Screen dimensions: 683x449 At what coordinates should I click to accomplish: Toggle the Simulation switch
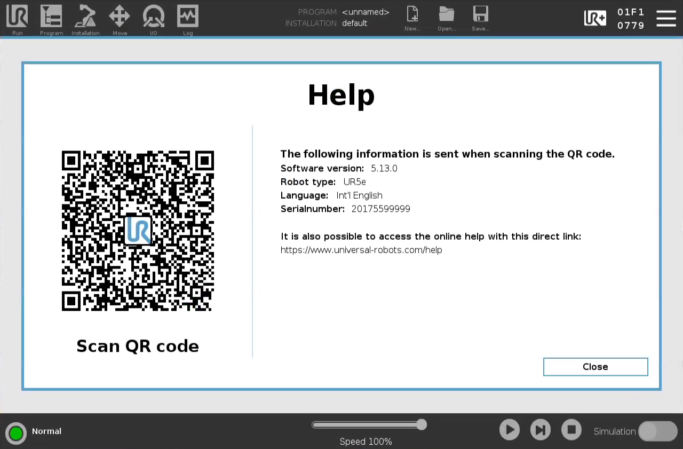658,431
